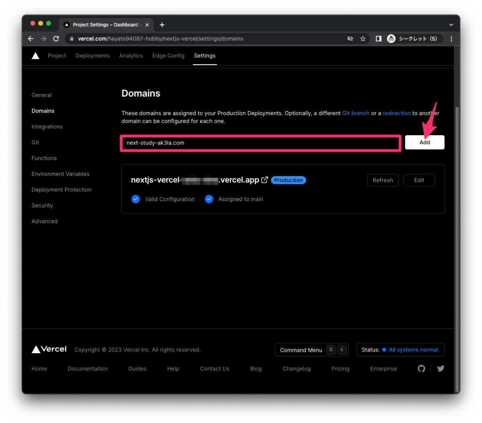Open the Deployments tab

[92, 56]
